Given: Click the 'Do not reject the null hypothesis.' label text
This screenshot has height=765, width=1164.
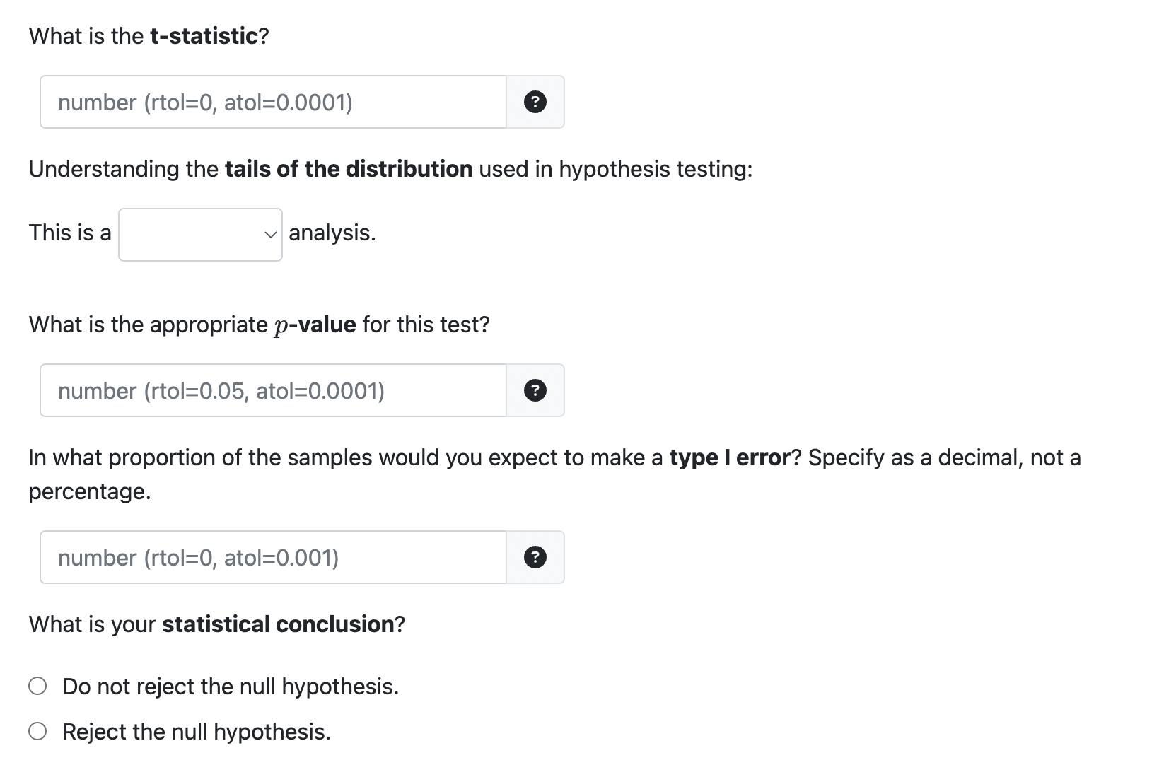Looking at the screenshot, I should 231,687.
